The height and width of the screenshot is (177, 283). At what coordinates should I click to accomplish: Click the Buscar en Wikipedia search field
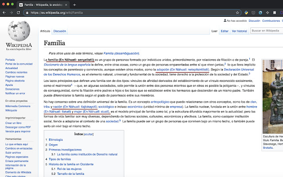tap(264, 31)
